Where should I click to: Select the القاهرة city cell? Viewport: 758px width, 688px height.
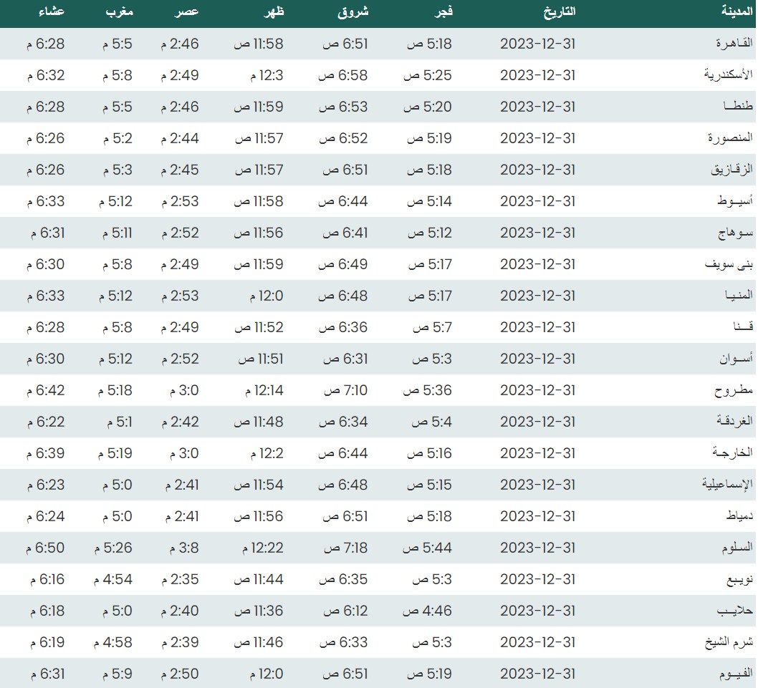734,44
